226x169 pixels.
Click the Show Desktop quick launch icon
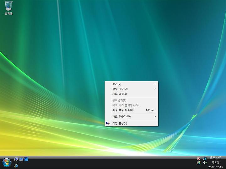[16, 159]
